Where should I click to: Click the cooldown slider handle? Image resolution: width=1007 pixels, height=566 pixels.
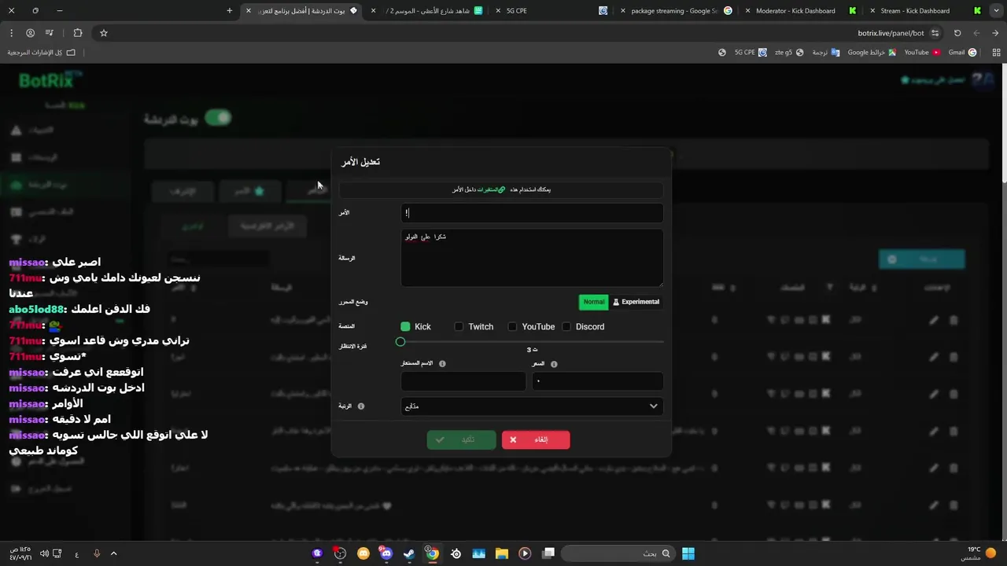tap(400, 341)
